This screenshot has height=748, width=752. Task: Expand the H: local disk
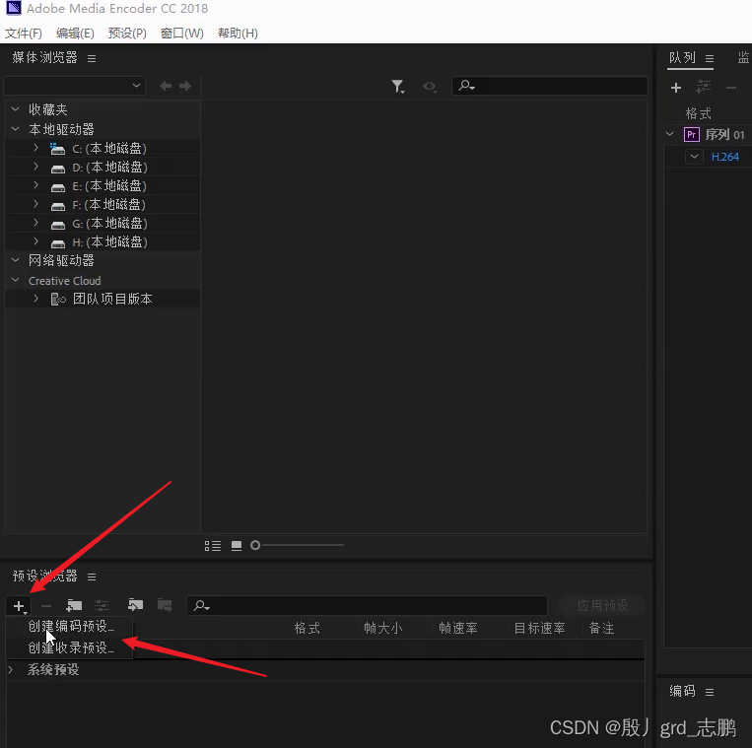(x=35, y=241)
